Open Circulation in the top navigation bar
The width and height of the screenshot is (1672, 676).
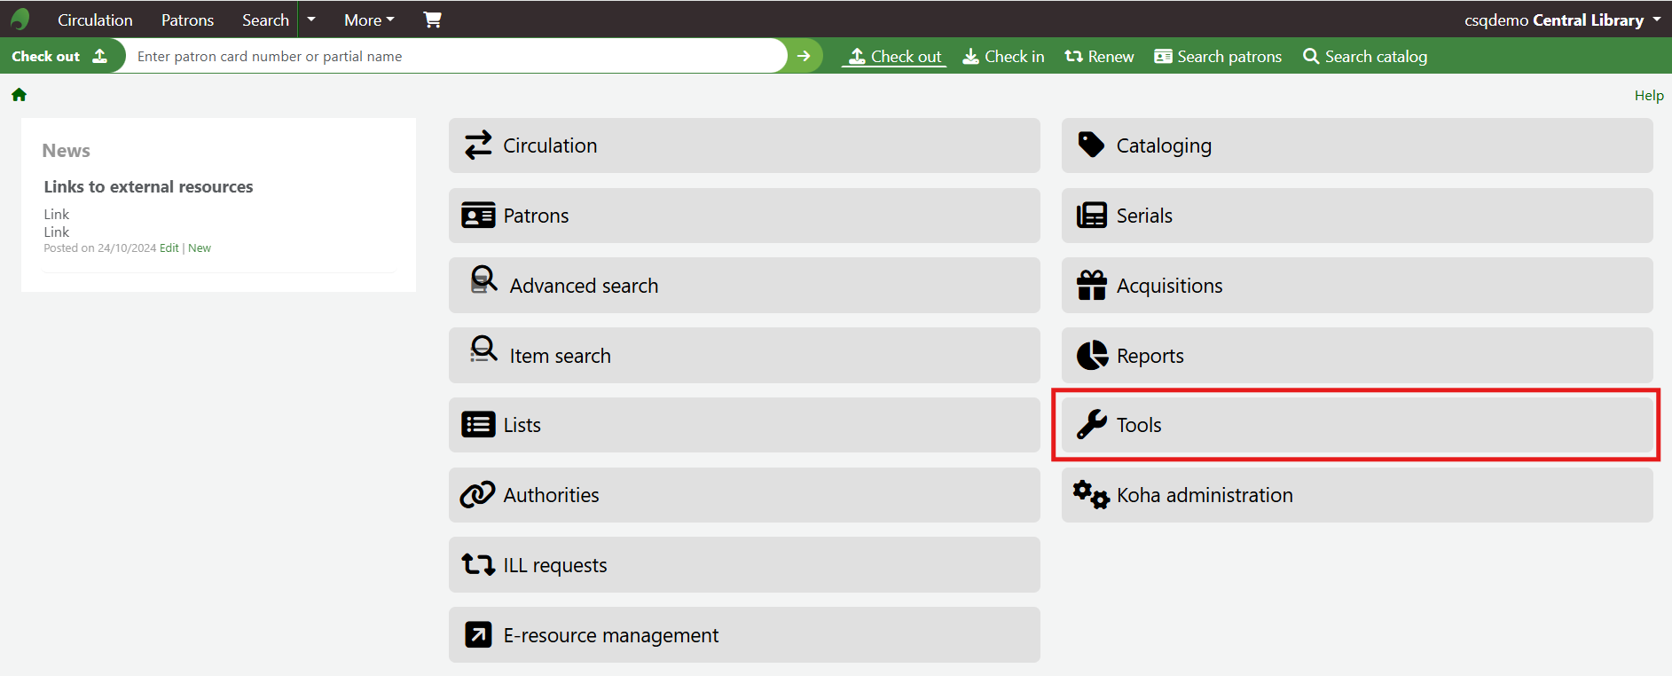click(x=95, y=20)
